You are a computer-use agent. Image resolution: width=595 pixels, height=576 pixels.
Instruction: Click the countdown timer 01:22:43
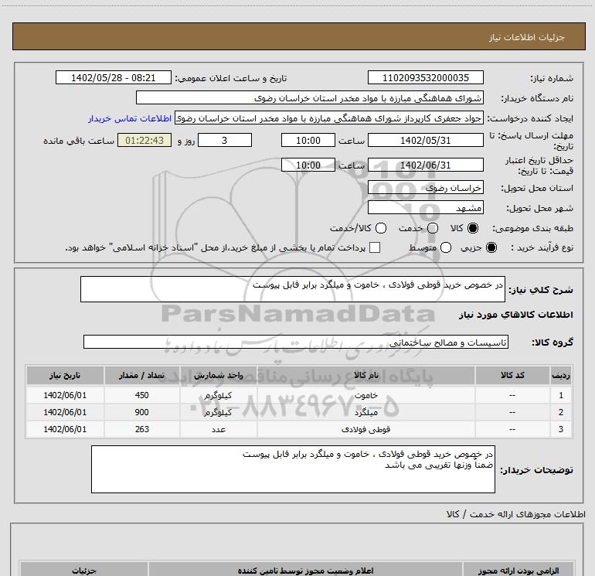pos(144,141)
